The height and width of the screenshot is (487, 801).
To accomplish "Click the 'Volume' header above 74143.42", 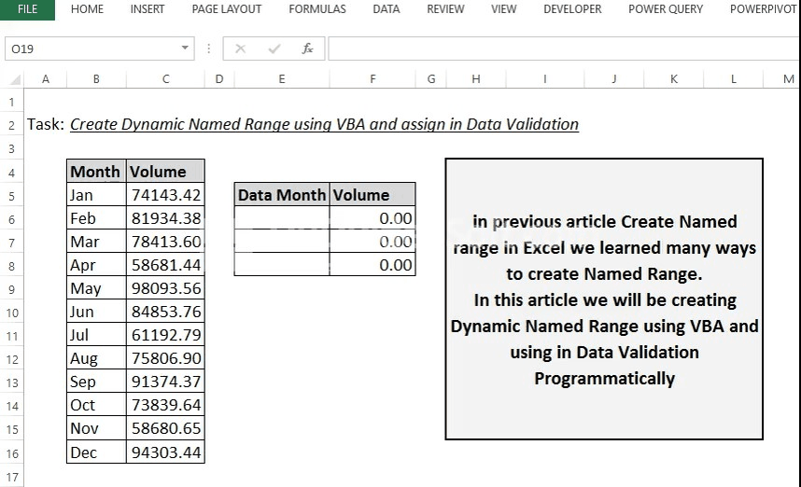I will (x=165, y=172).
